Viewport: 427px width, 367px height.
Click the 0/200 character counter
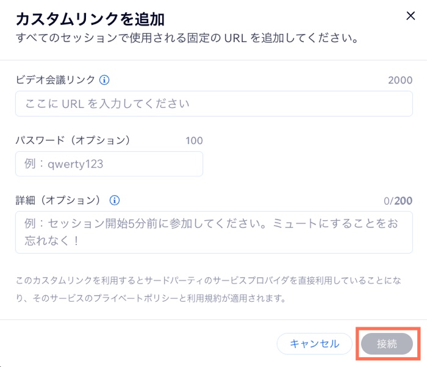(x=398, y=201)
